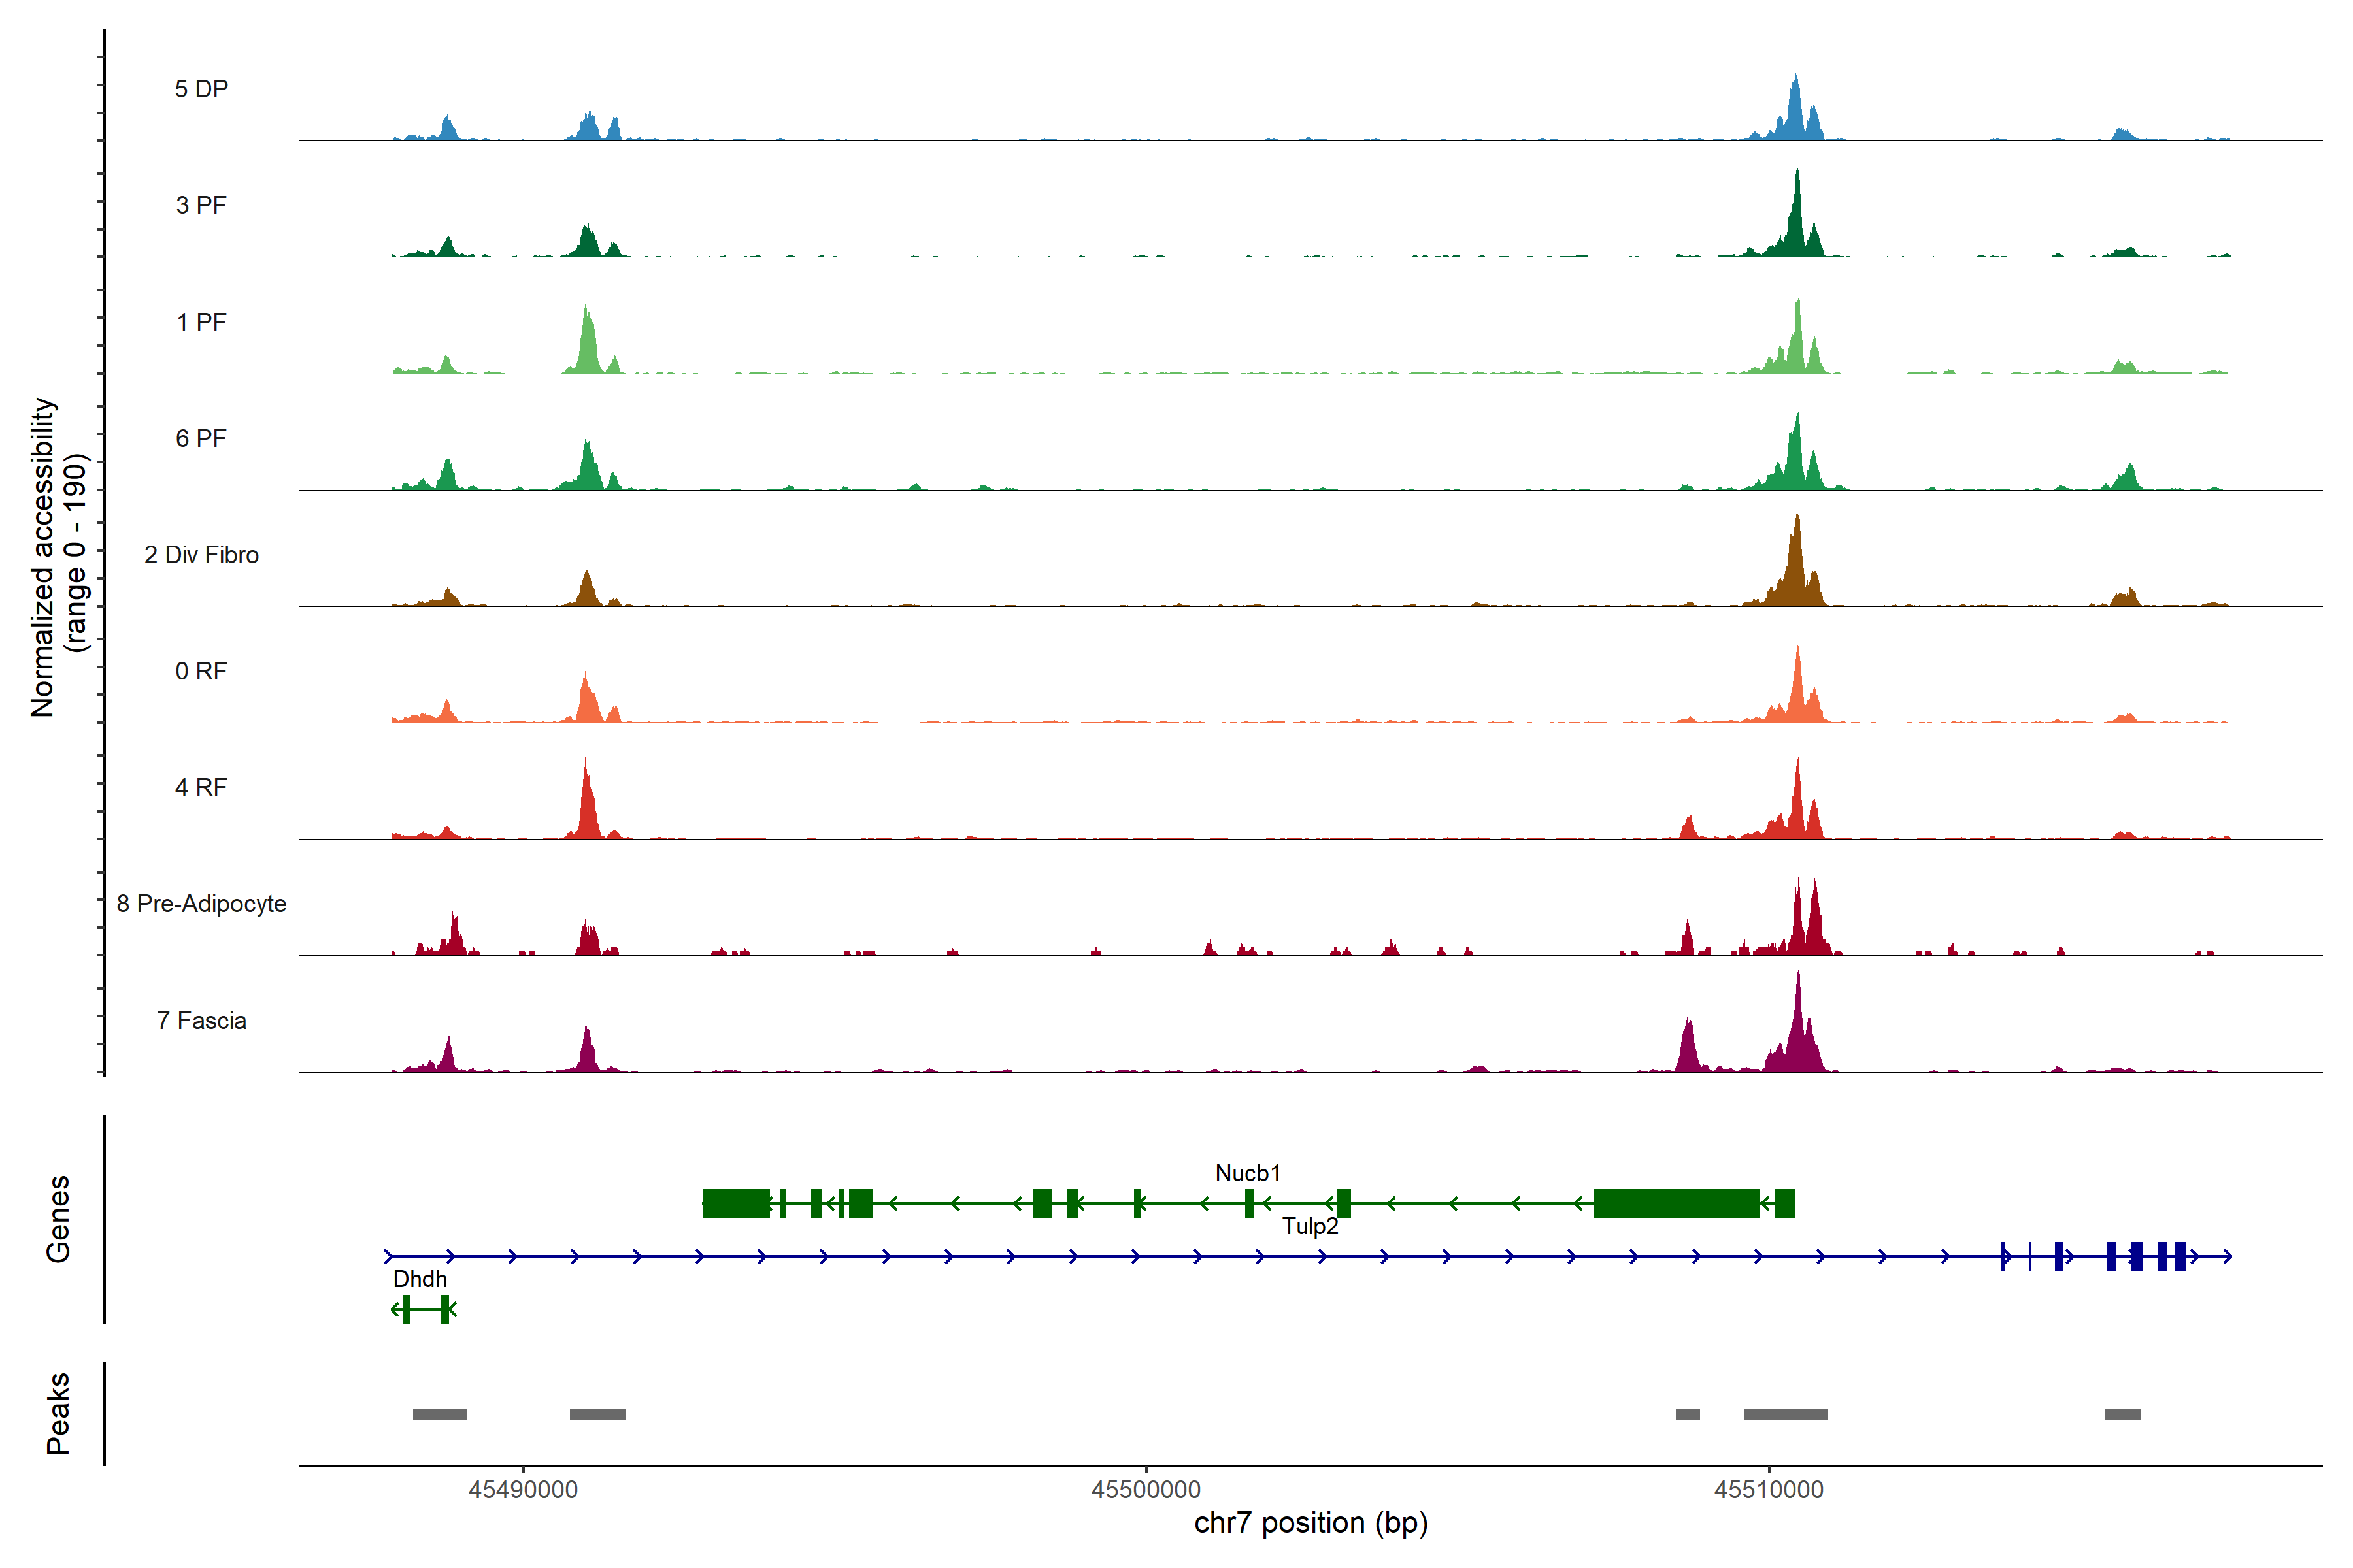This screenshot has width=2353, height=1568.
Task: Click the chr7 position (bp) axis title
Action: (x=1310, y=1523)
